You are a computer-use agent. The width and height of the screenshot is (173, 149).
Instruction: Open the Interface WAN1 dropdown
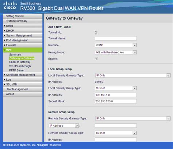(x=116, y=45)
